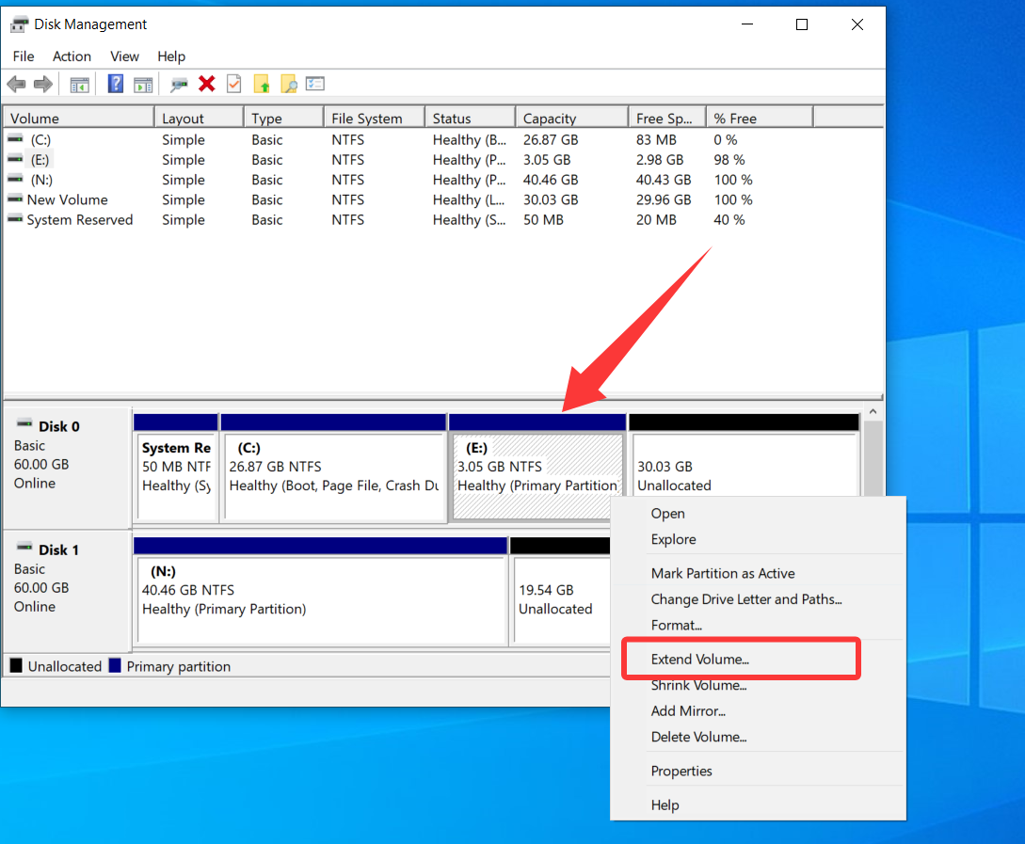Click the drive icon beside (C:) volume row

click(15, 139)
